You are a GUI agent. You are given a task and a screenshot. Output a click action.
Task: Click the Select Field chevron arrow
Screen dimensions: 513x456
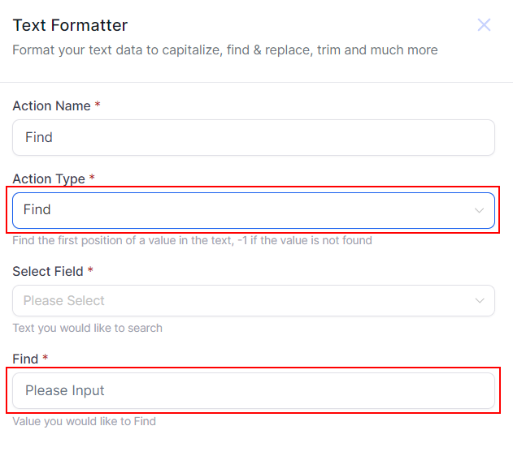click(479, 301)
